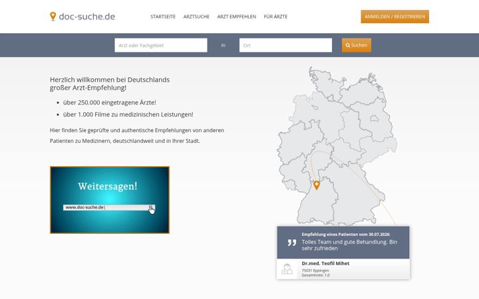Open Dr.med. Teofil Mihet profile link
This screenshot has height=299, width=479.
(x=325, y=263)
